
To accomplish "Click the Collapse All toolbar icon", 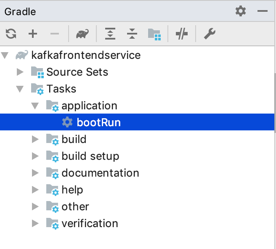I will 132,34.
